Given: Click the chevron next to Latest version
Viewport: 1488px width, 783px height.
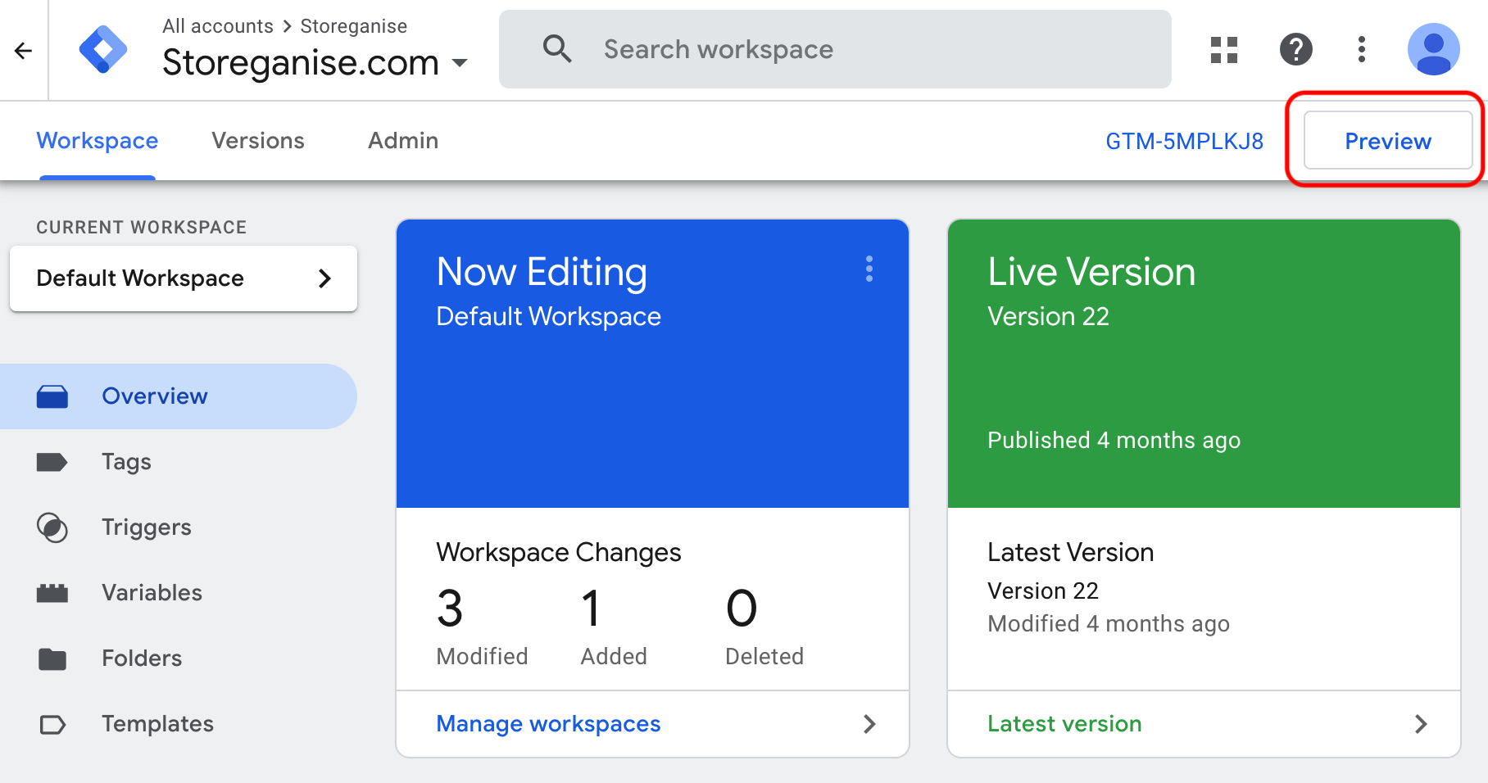Looking at the screenshot, I should pyautogui.click(x=1421, y=724).
